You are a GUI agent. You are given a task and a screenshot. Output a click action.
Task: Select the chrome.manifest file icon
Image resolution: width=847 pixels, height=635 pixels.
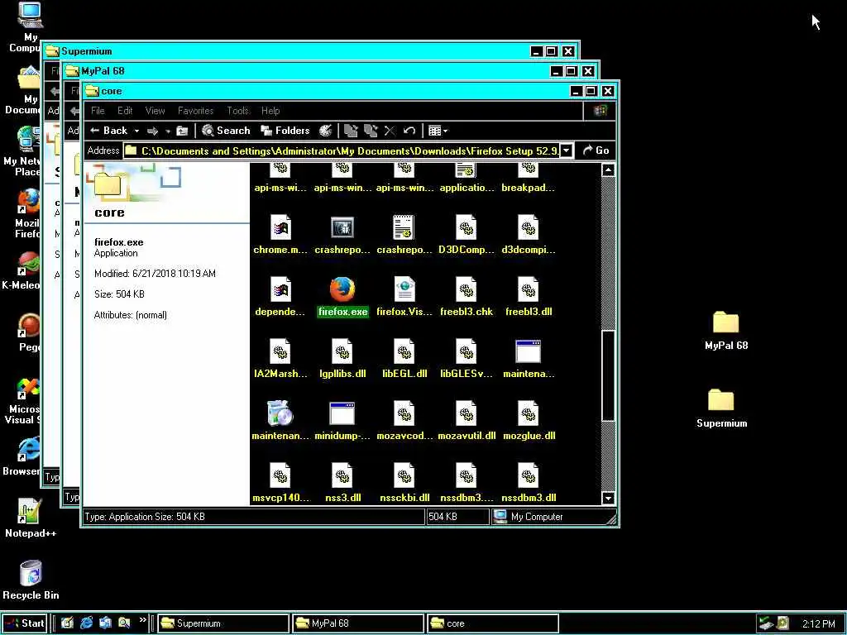coord(280,228)
